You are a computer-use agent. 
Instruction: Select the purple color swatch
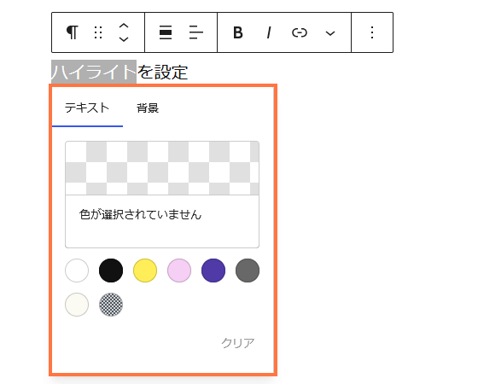click(x=213, y=271)
